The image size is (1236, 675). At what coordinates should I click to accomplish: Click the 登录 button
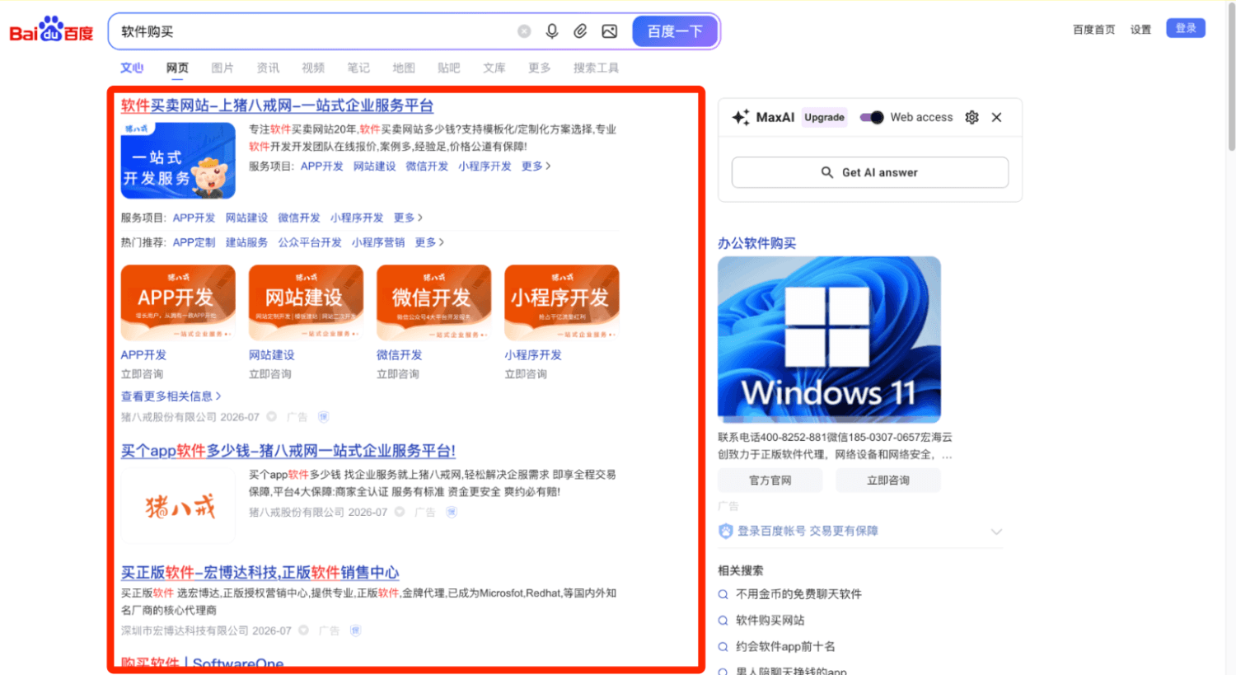point(1186,28)
